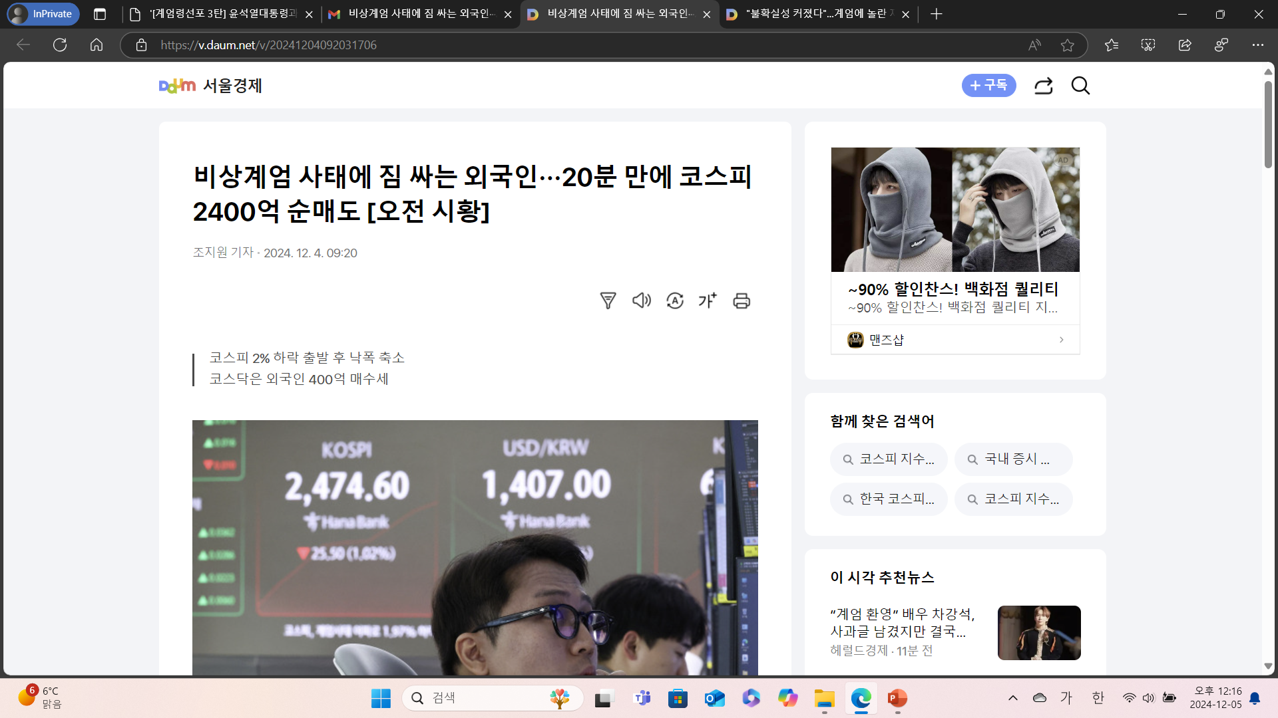Expand the 맨즈샵 ad chevron
1278x718 pixels.
tap(1061, 340)
